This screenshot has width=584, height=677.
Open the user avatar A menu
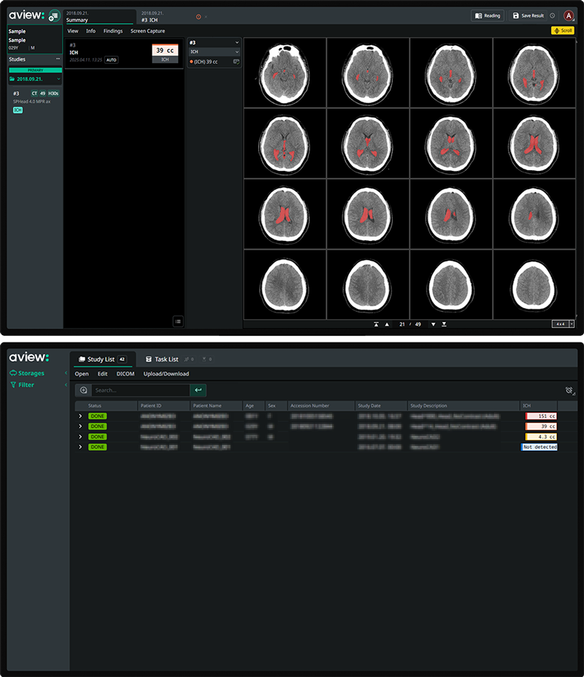point(569,16)
